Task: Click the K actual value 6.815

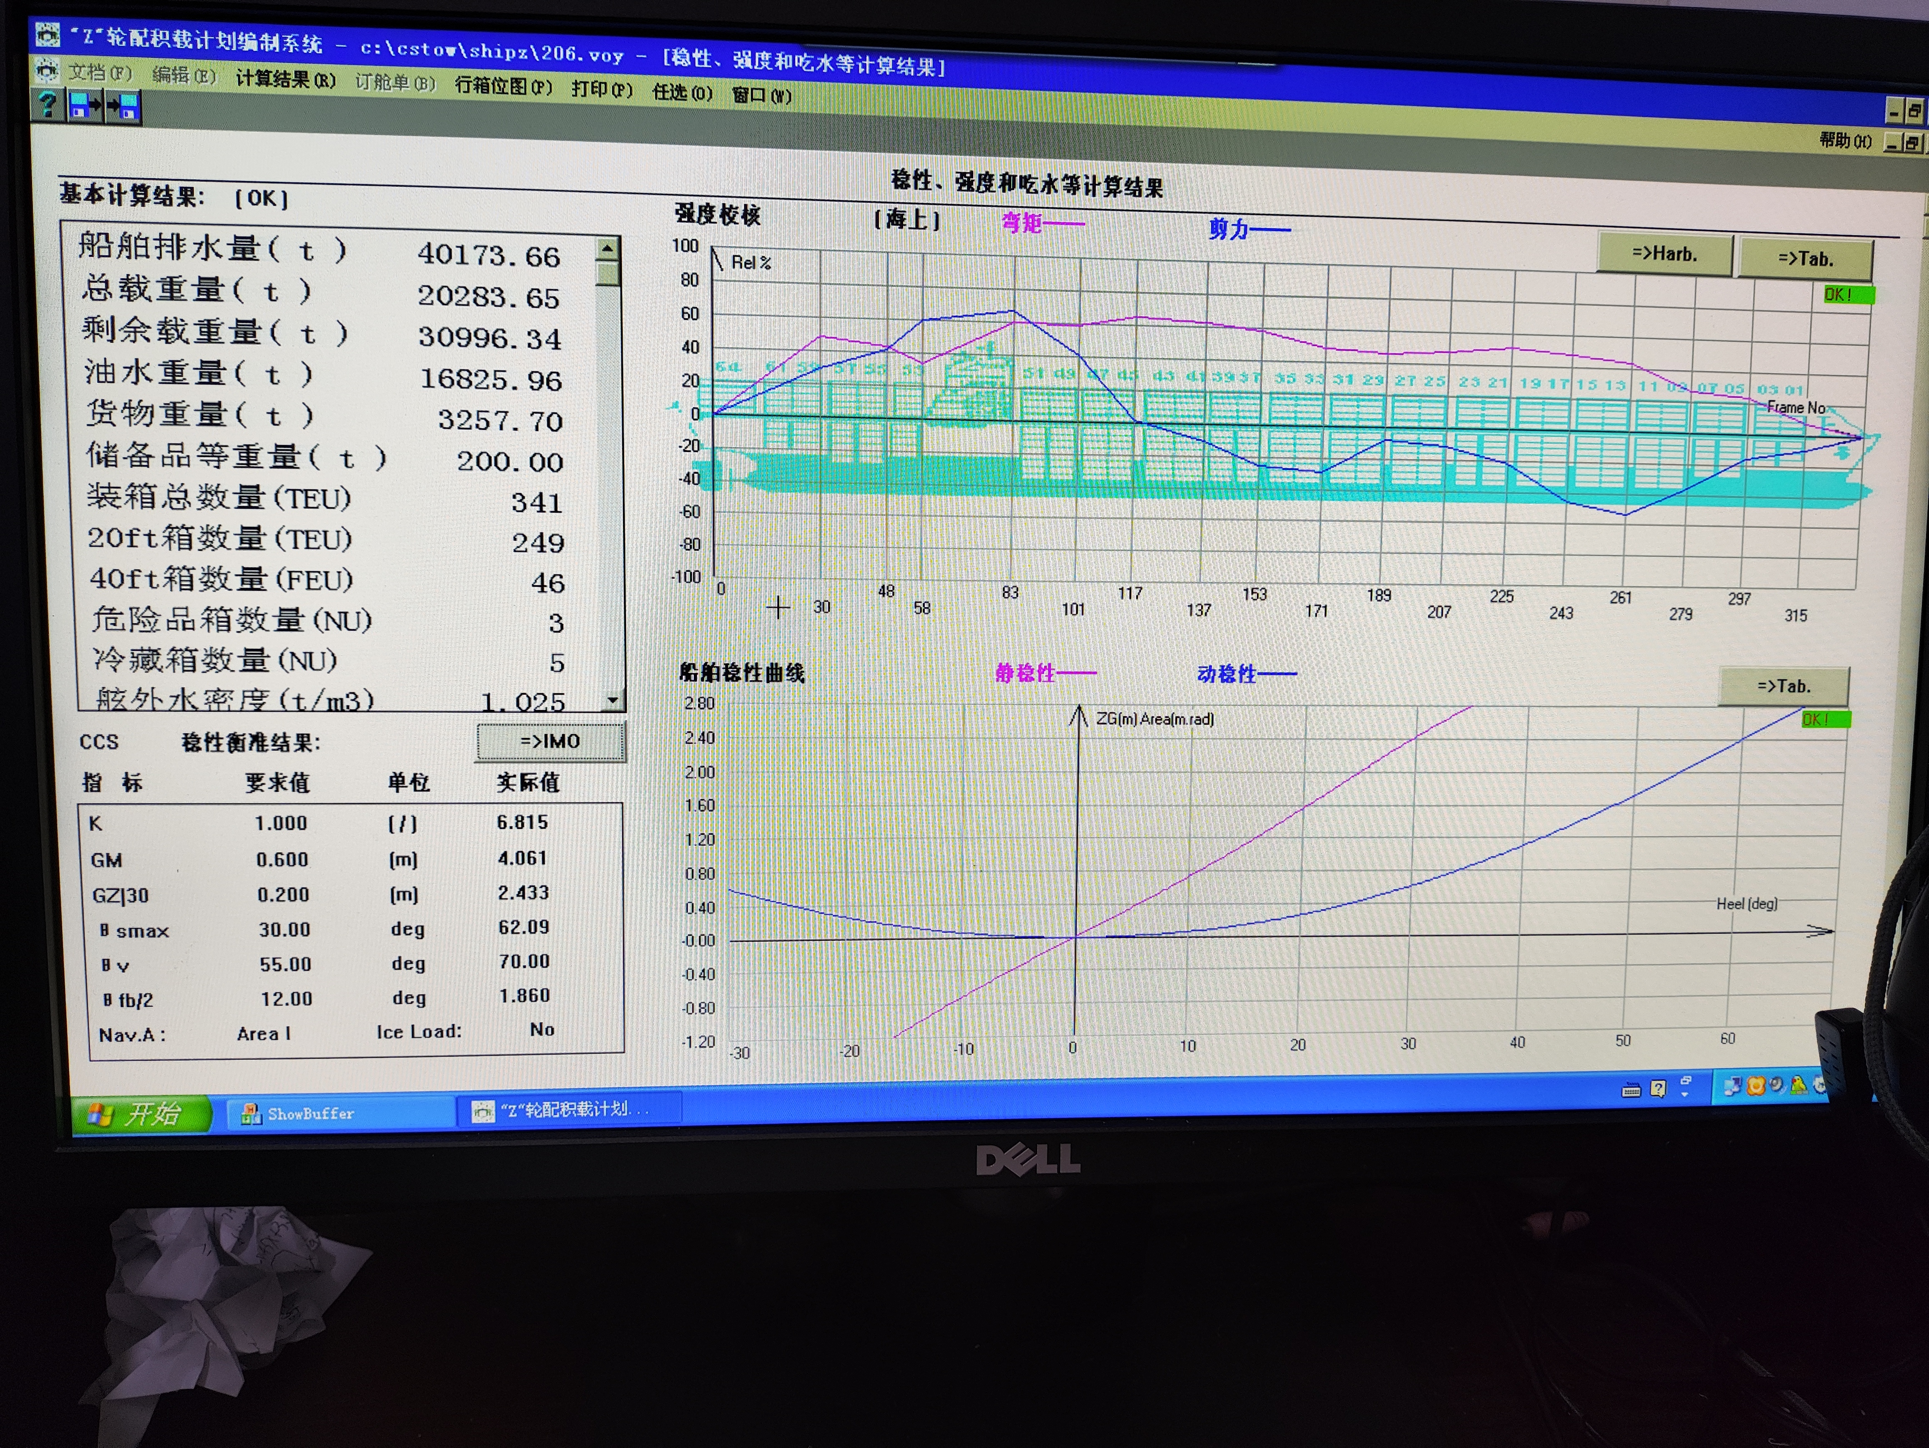Action: click(522, 822)
